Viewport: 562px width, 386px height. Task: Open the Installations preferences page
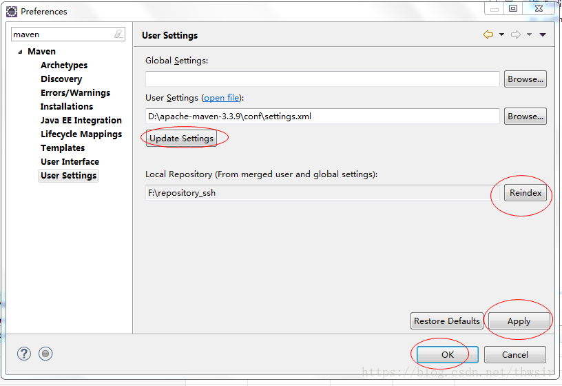click(x=67, y=107)
